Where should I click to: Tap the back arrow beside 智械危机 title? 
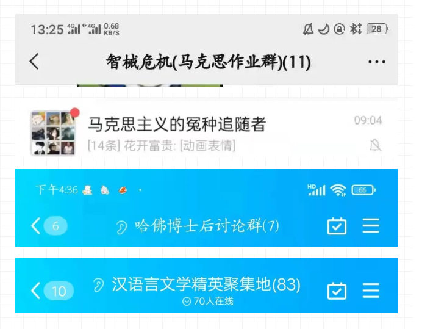pyautogui.click(x=34, y=62)
